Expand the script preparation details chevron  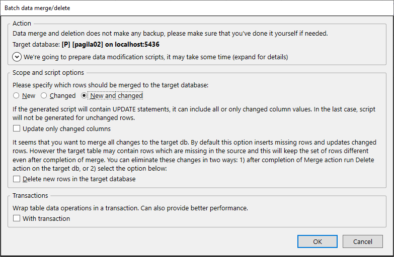coord(17,57)
